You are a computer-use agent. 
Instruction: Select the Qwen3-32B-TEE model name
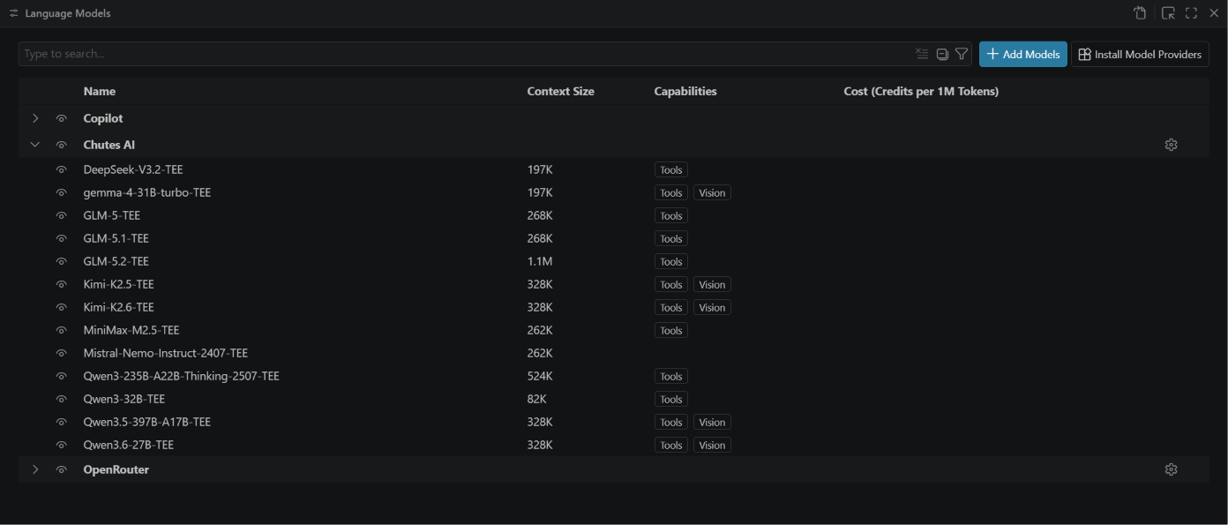[124, 399]
